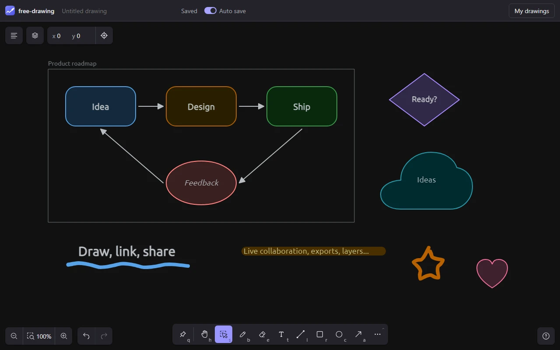Viewport: 560px width, 350px height.
Task: Select the Hand pan tool
Action: point(204,335)
